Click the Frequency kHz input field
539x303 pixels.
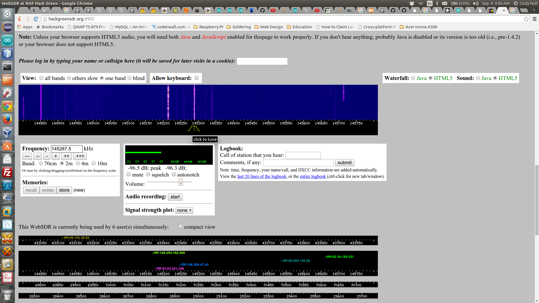tap(67, 149)
